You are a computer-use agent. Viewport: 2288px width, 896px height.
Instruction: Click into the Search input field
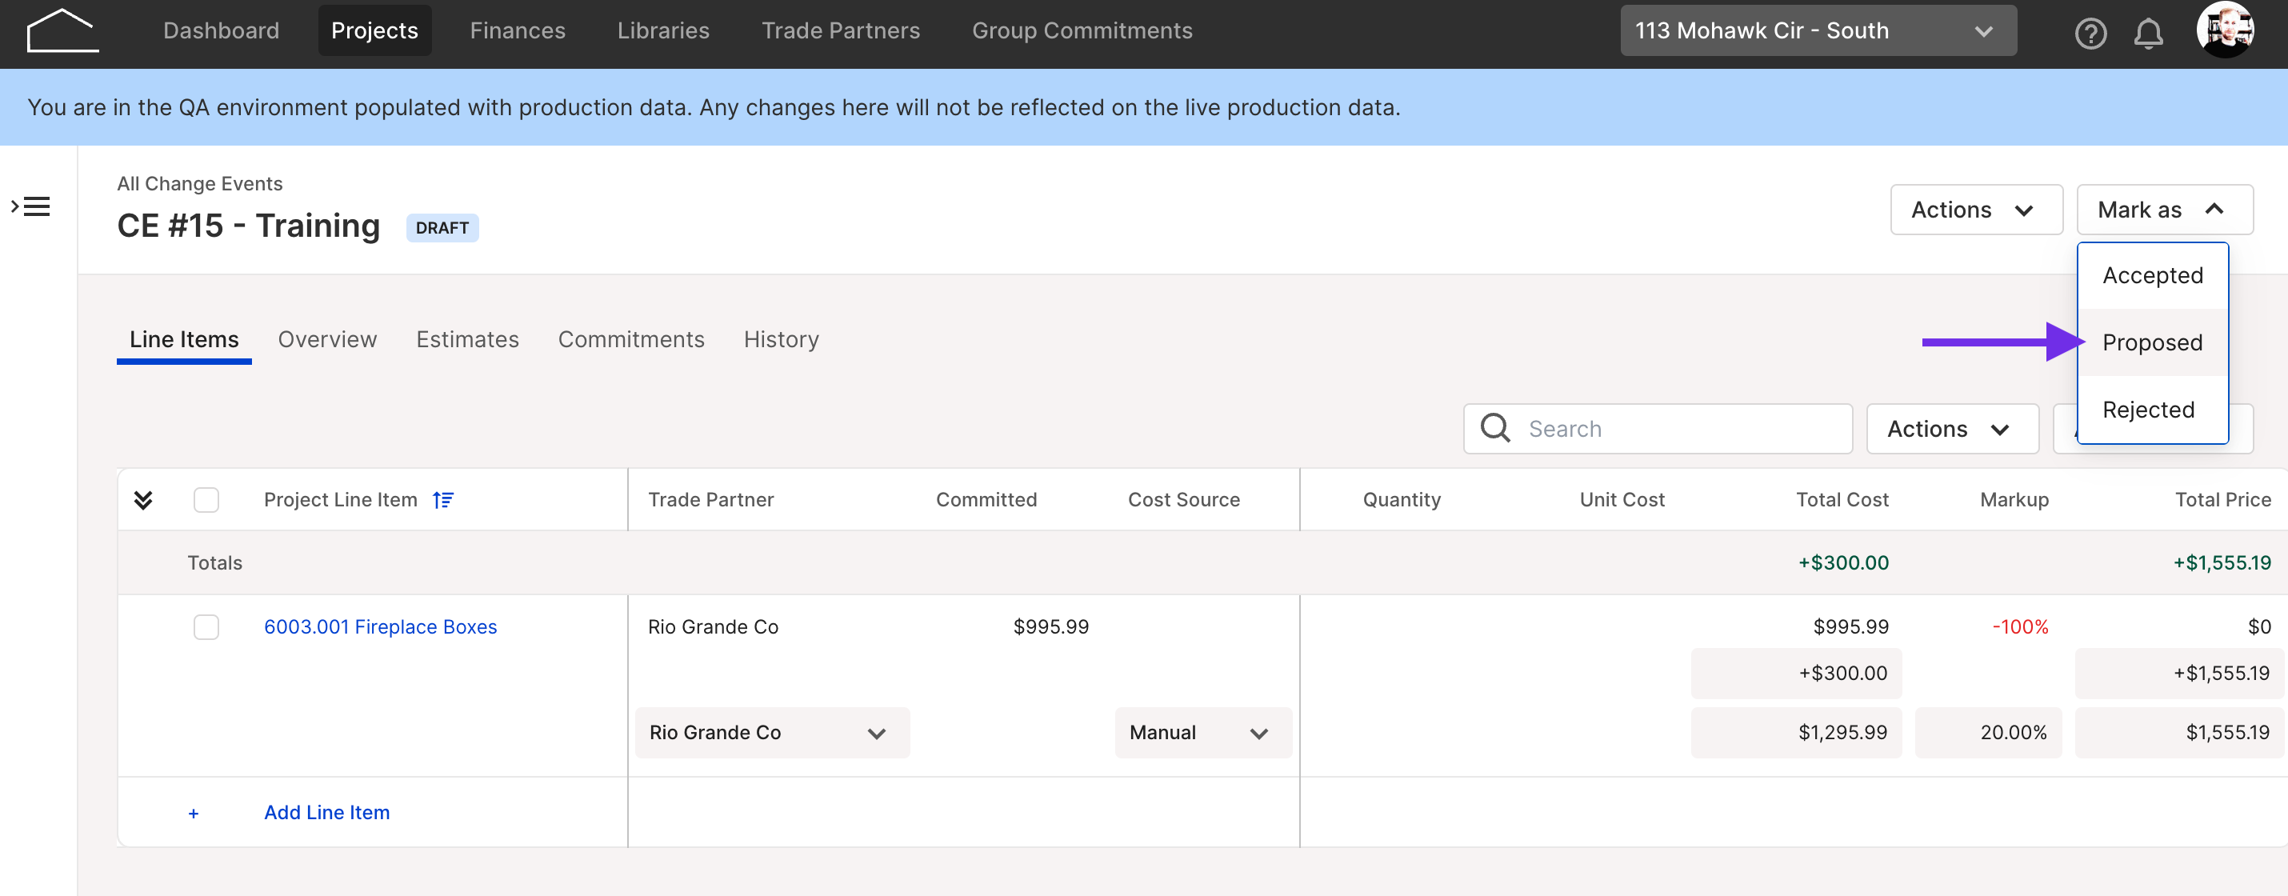(x=1658, y=429)
